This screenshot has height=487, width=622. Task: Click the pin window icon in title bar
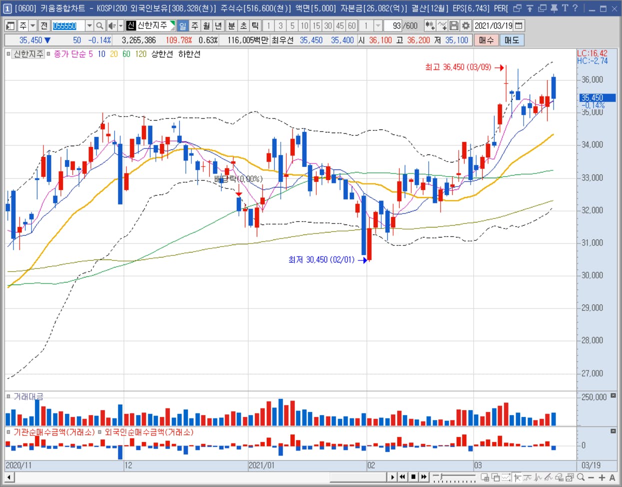pos(554,8)
